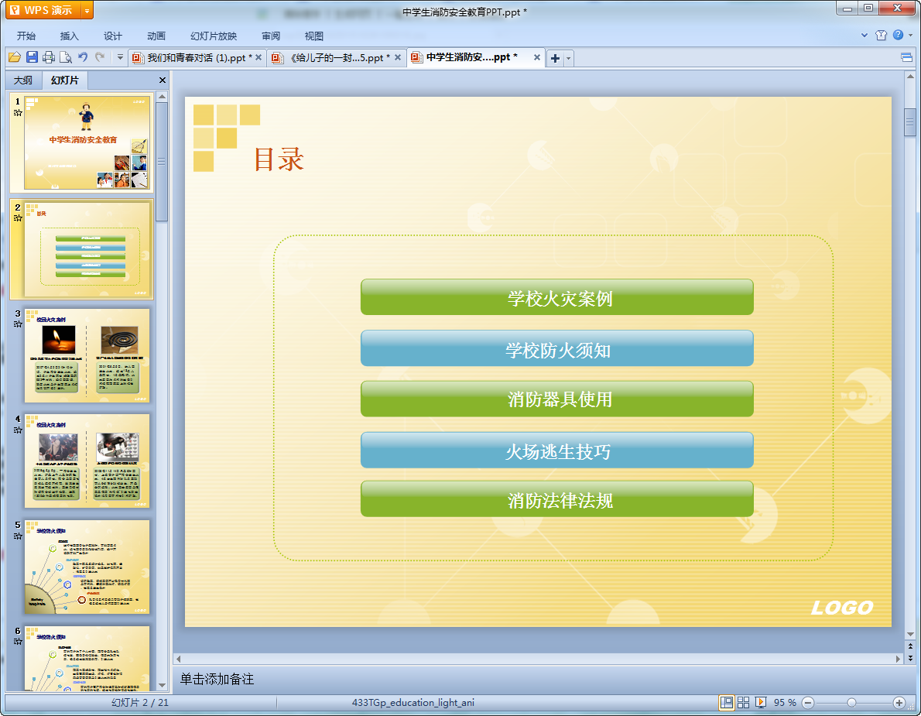
Task: Open the Help question mark icon
Action: pos(898,35)
